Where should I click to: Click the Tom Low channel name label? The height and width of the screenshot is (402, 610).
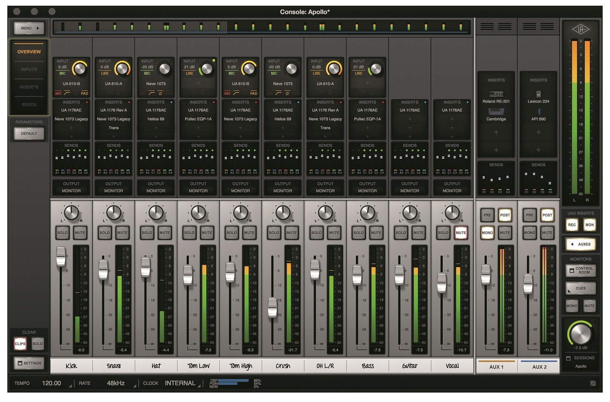[198, 366]
